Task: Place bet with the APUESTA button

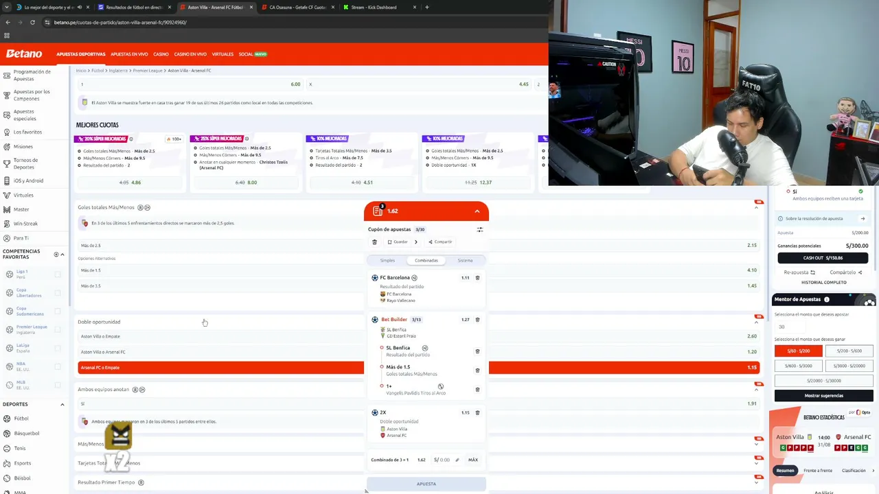Action: coord(426,484)
